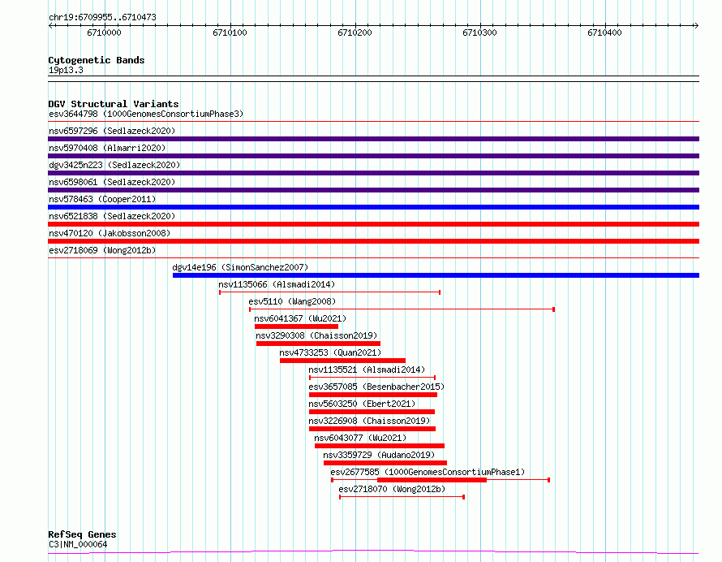Screen dimensions: 722x562
Task: Click the esv2718069 (Wong2012b) label
Action: tap(102, 250)
